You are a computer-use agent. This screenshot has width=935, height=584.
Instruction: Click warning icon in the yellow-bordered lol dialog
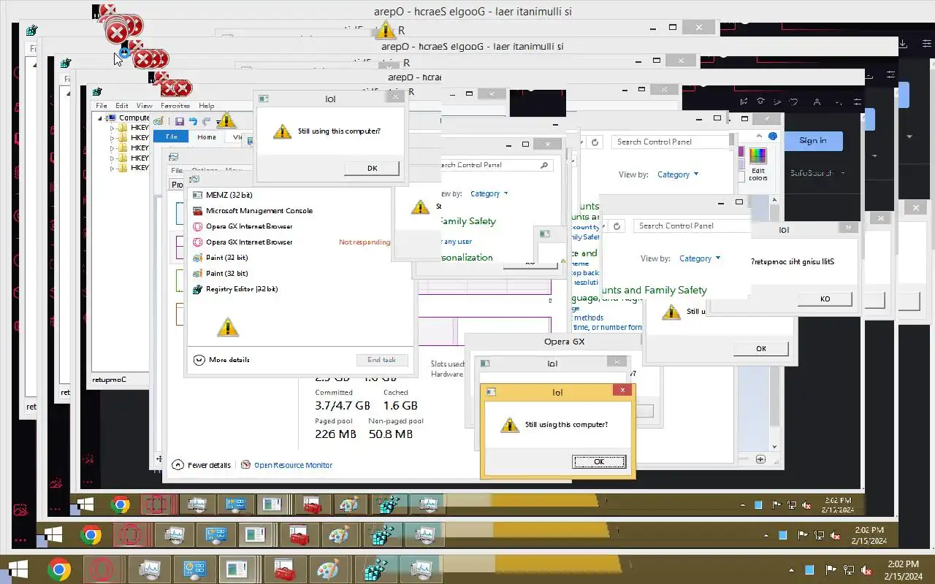tap(509, 425)
